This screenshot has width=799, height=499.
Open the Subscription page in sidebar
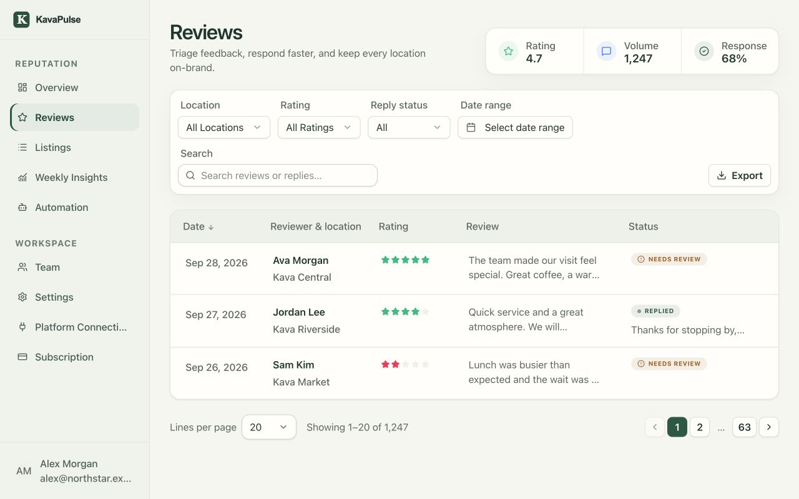(x=75, y=357)
